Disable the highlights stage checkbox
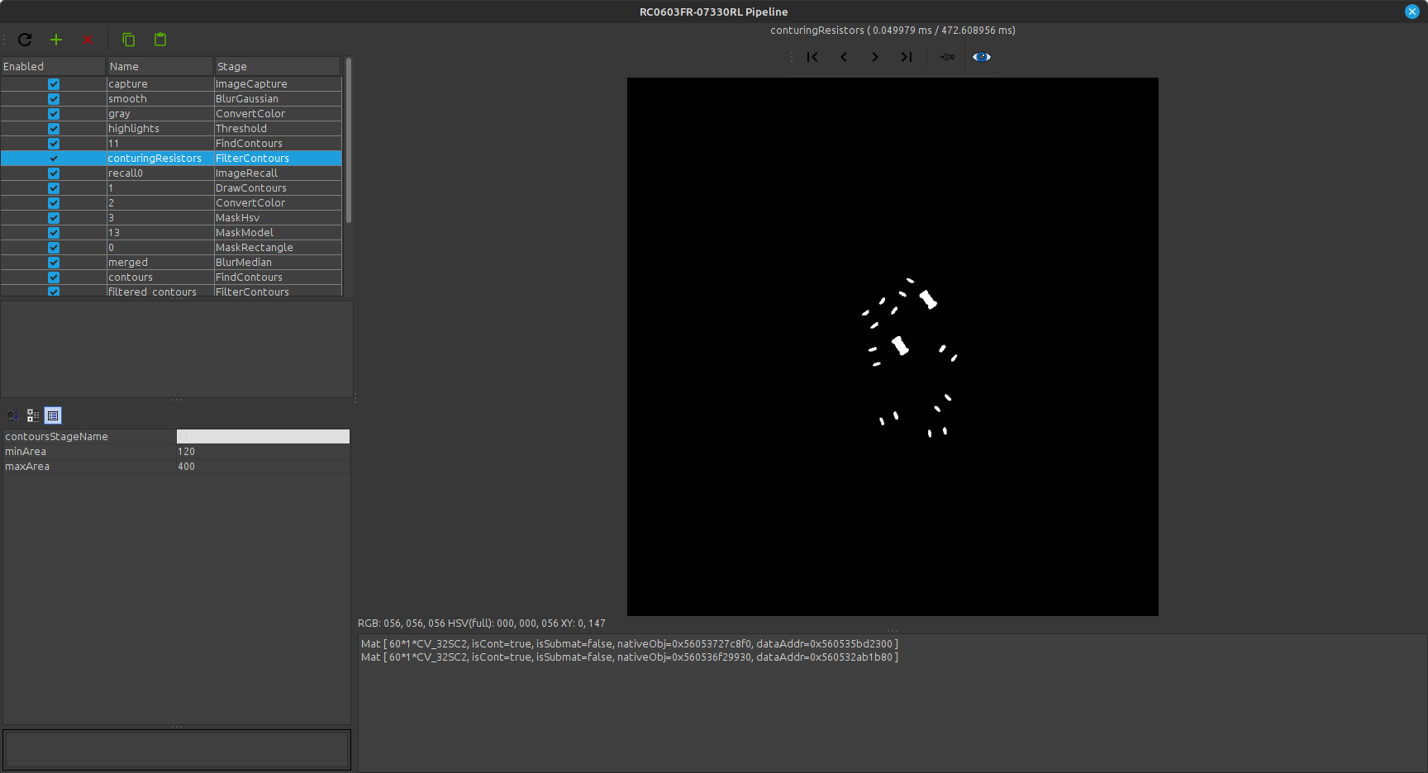Image resolution: width=1428 pixels, height=773 pixels. click(54, 129)
